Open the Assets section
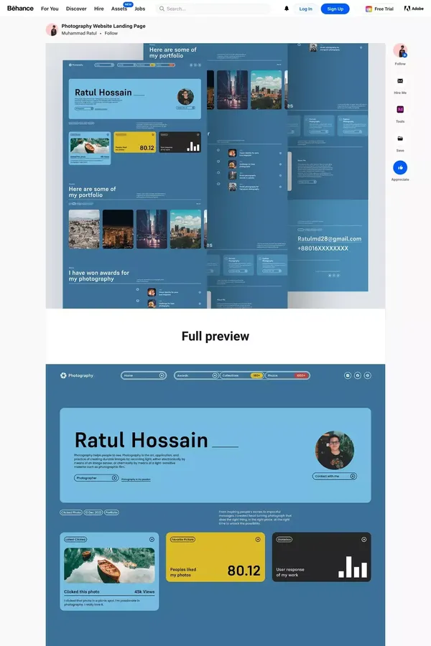Image resolution: width=431 pixels, height=646 pixels. coord(119,9)
